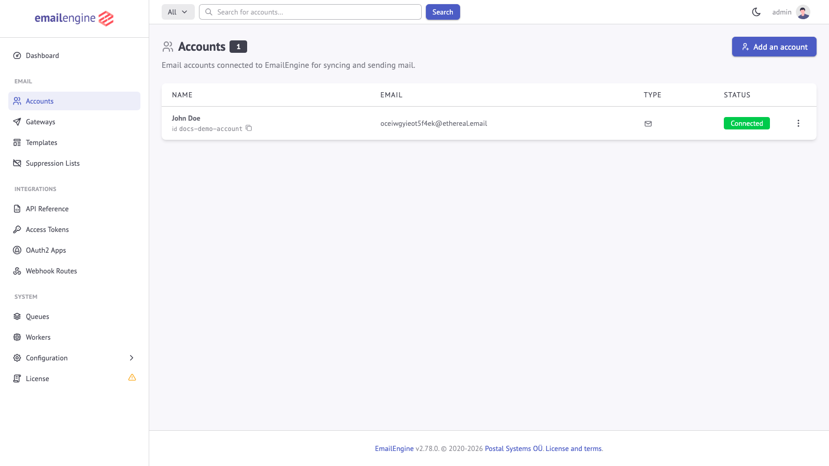Click the Suppression Lists crossed-mail icon

point(17,163)
